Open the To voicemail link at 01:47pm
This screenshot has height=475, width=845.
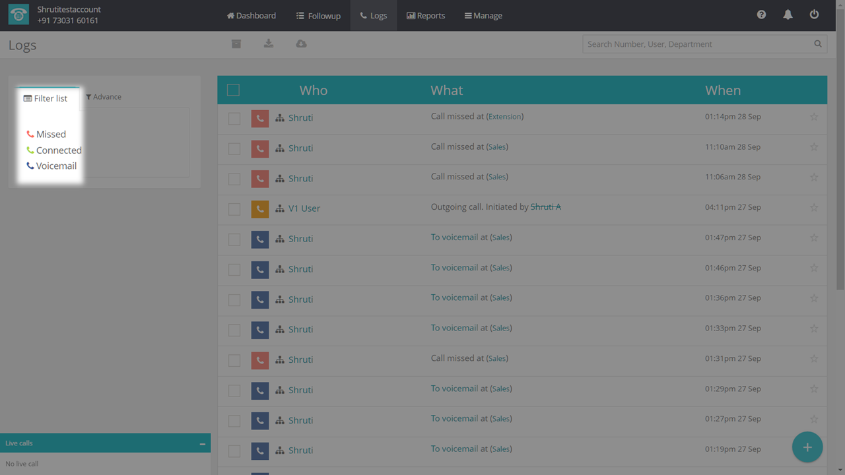point(454,237)
